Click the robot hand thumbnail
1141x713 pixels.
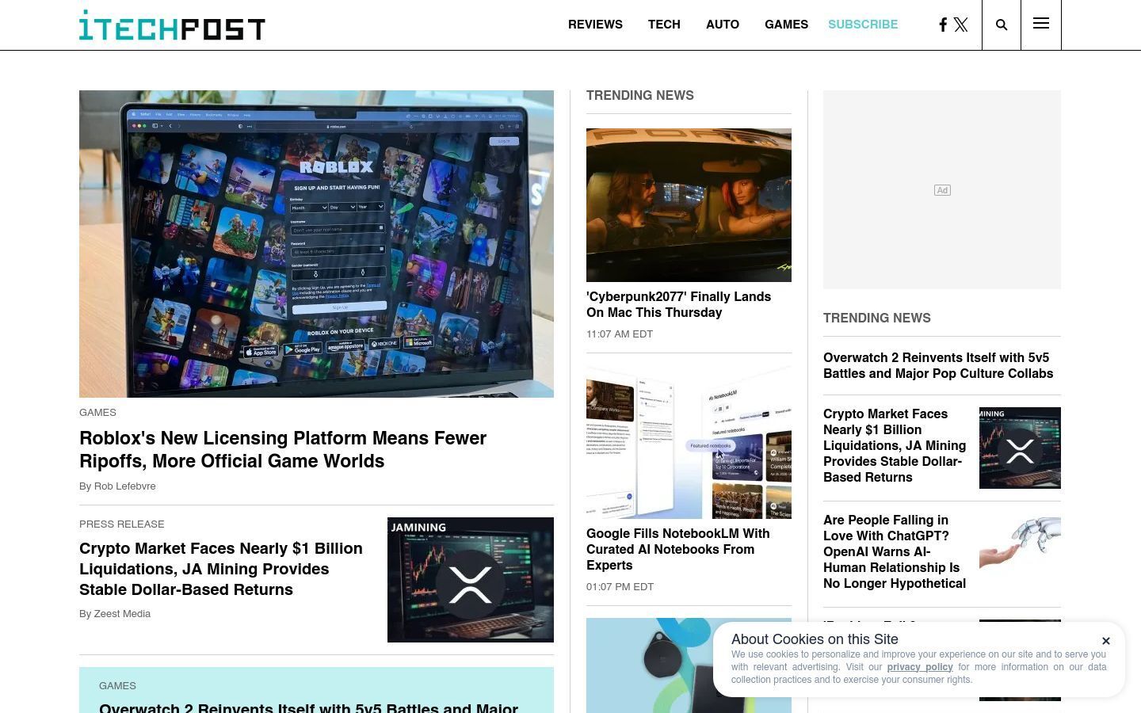[1020, 543]
